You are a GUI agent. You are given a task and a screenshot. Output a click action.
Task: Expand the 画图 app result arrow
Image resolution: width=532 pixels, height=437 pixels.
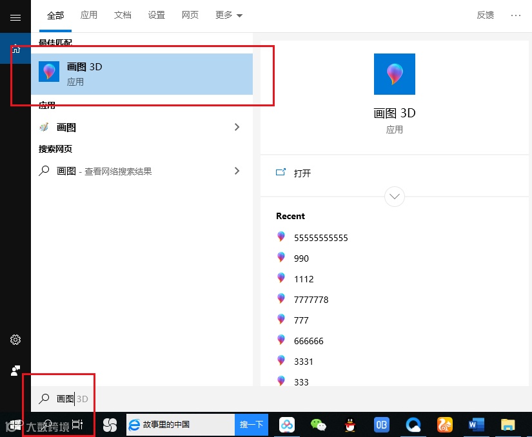tap(237, 127)
